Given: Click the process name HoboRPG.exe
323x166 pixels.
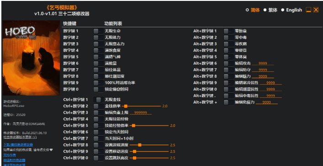Looking at the screenshot, I should point(14,106).
